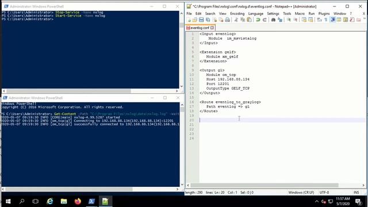The height and width of the screenshot is (207, 368).
Task: Click bottom PowerShell horizontal scrollbar thumb
Action: (x=69, y=189)
